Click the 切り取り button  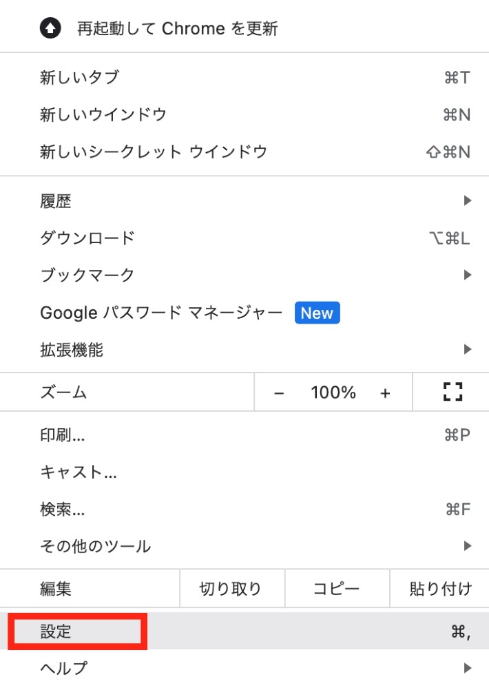(x=231, y=589)
